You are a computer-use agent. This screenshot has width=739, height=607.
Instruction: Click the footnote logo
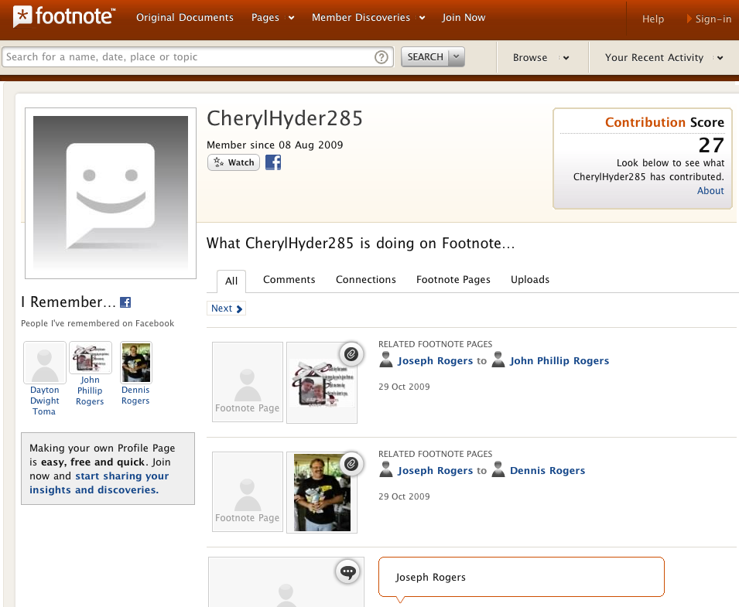click(x=64, y=17)
